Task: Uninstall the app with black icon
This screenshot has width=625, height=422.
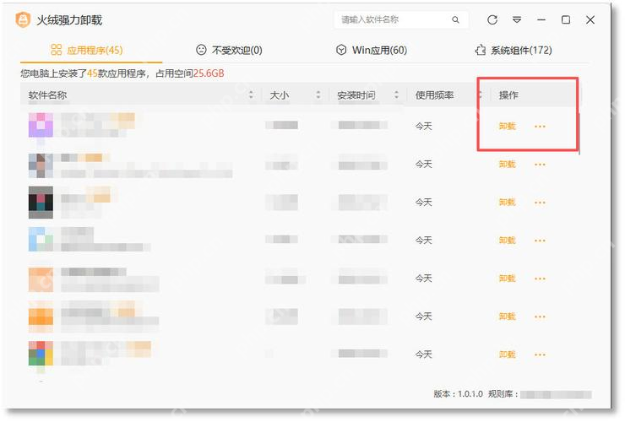Action: pos(507,203)
